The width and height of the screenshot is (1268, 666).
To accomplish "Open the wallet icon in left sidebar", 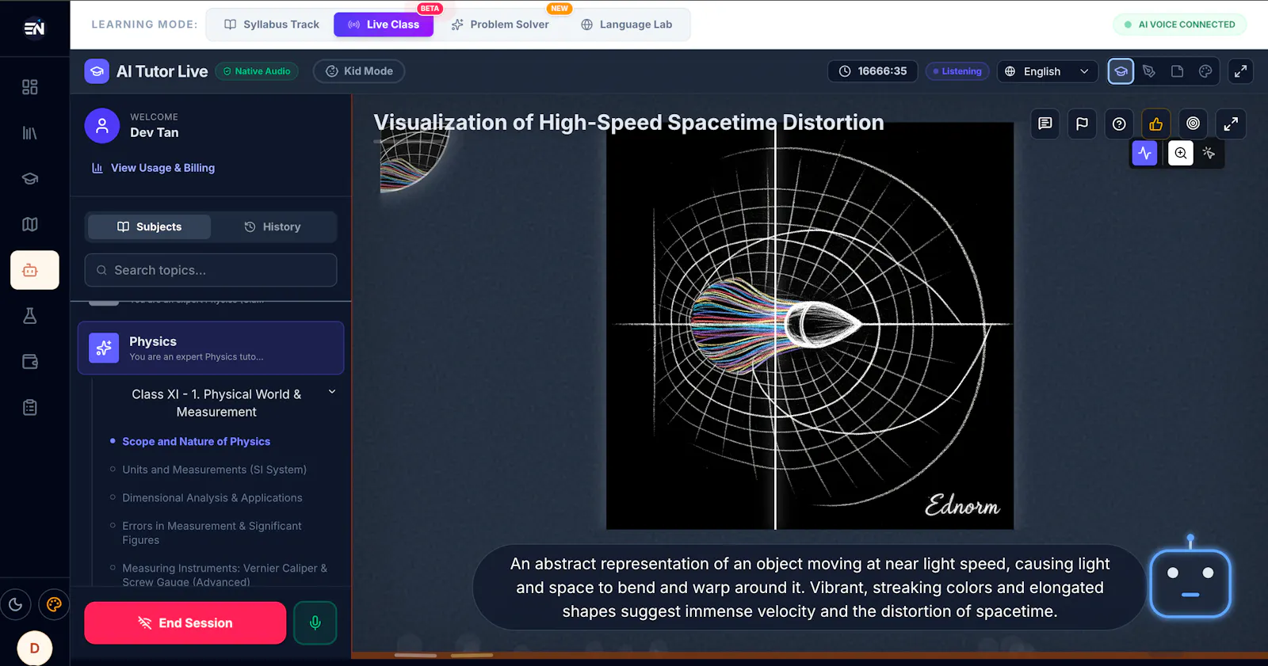I will (x=30, y=362).
